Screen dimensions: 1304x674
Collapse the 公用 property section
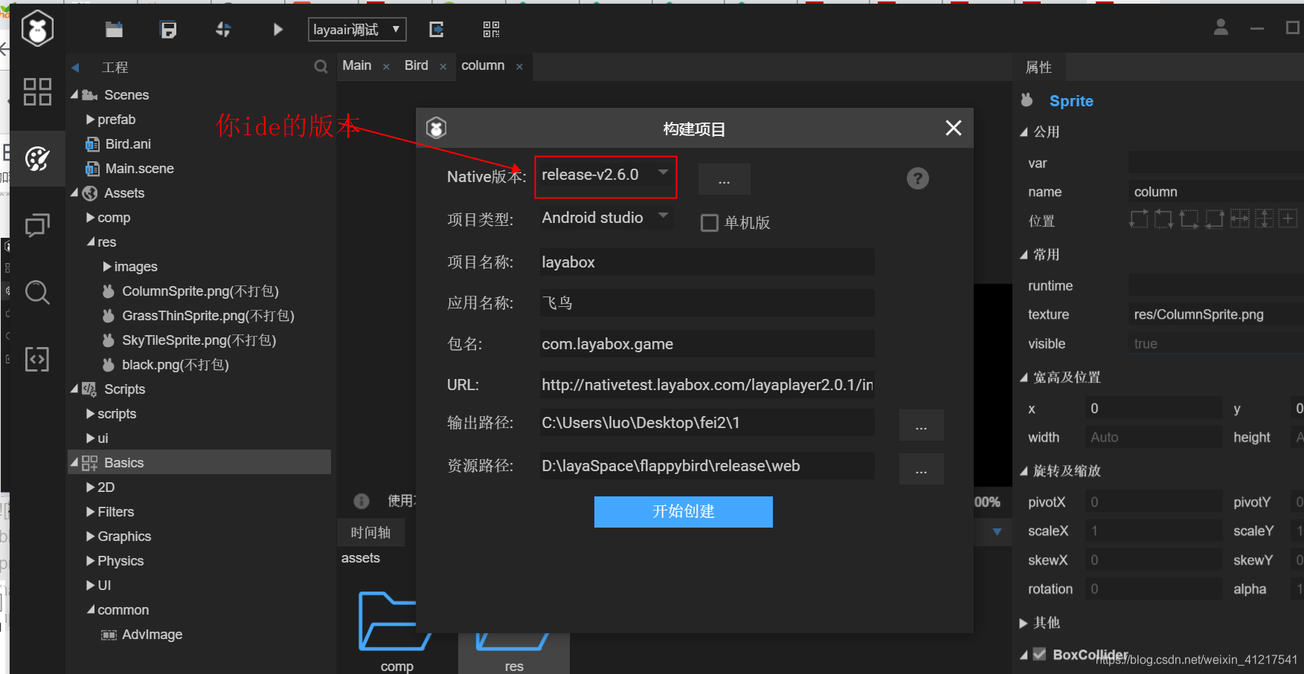1024,132
